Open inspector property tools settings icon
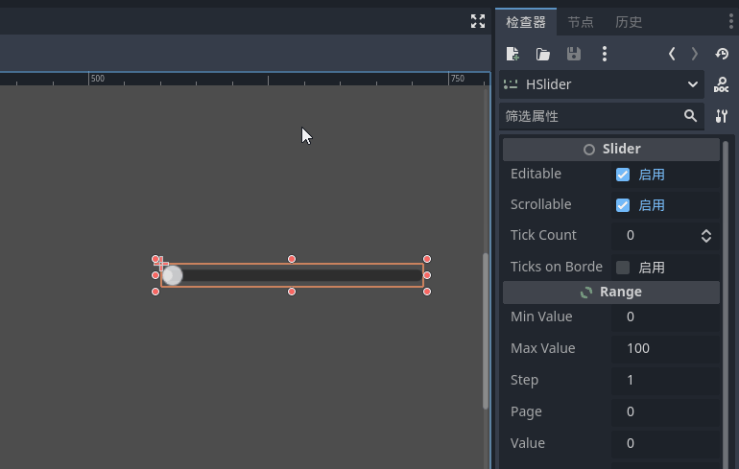Image resolution: width=739 pixels, height=469 pixels. (x=722, y=116)
